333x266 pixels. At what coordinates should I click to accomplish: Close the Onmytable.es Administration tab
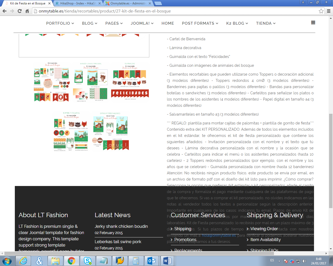coord(149,3)
